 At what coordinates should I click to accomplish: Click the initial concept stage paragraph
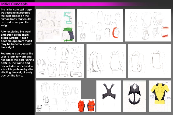point(16,18)
